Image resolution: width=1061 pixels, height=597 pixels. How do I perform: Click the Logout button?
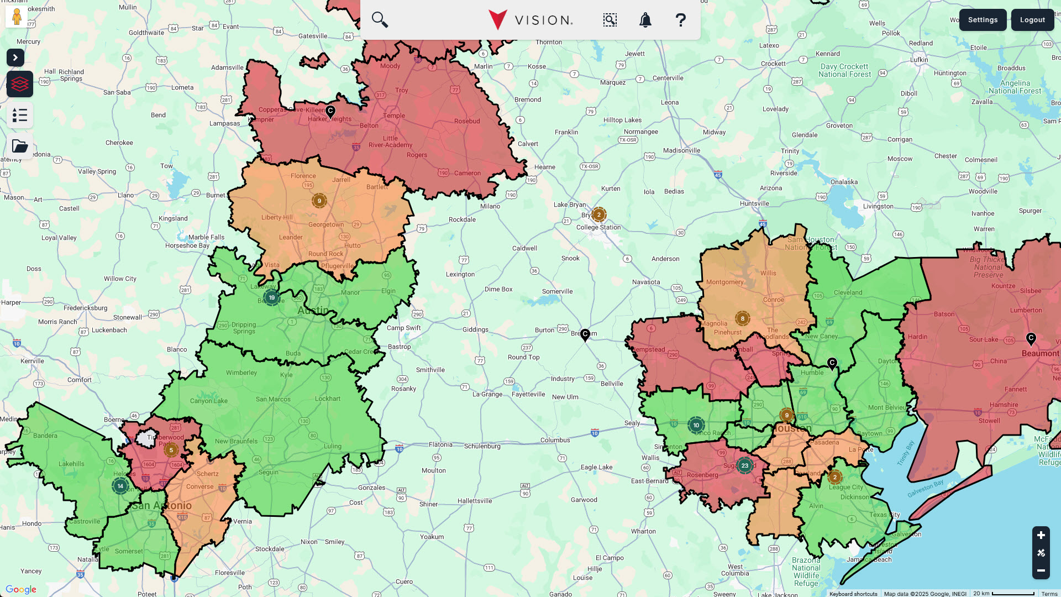click(1032, 20)
